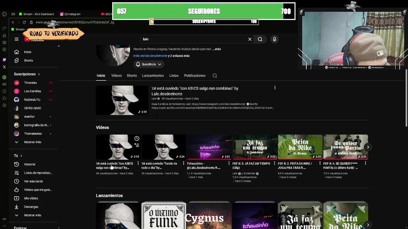The width and height of the screenshot is (408, 229).
Task: Switch to the channel Videos tab
Action: (116, 76)
